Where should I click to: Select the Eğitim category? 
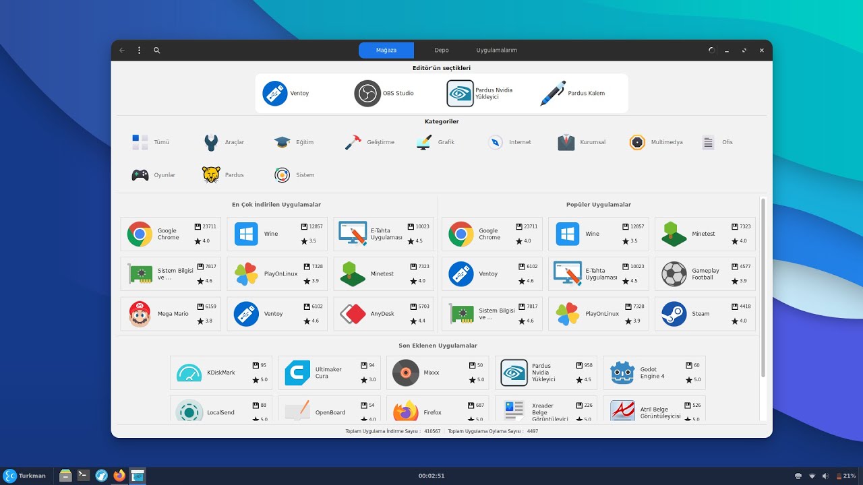[x=293, y=142]
